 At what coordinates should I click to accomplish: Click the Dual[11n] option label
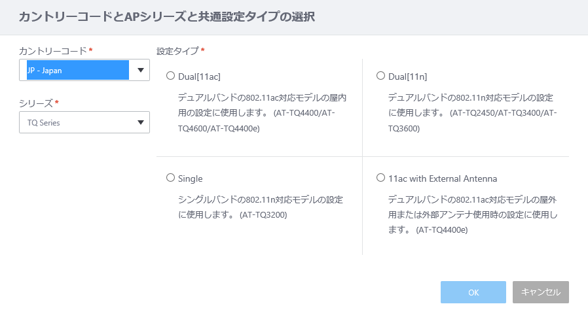[x=408, y=76]
